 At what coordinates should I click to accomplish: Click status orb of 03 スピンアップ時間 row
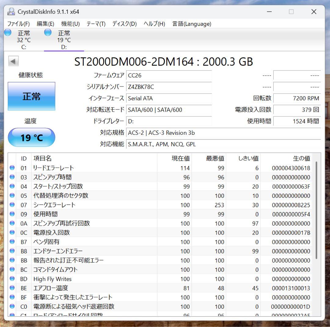coord(12,177)
